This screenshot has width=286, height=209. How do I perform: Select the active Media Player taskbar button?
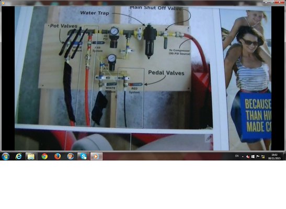click(96, 156)
